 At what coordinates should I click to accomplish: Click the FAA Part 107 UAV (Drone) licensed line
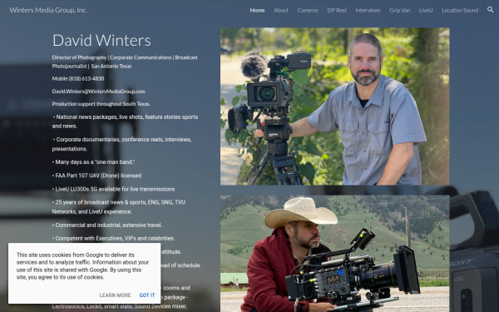[x=96, y=176]
